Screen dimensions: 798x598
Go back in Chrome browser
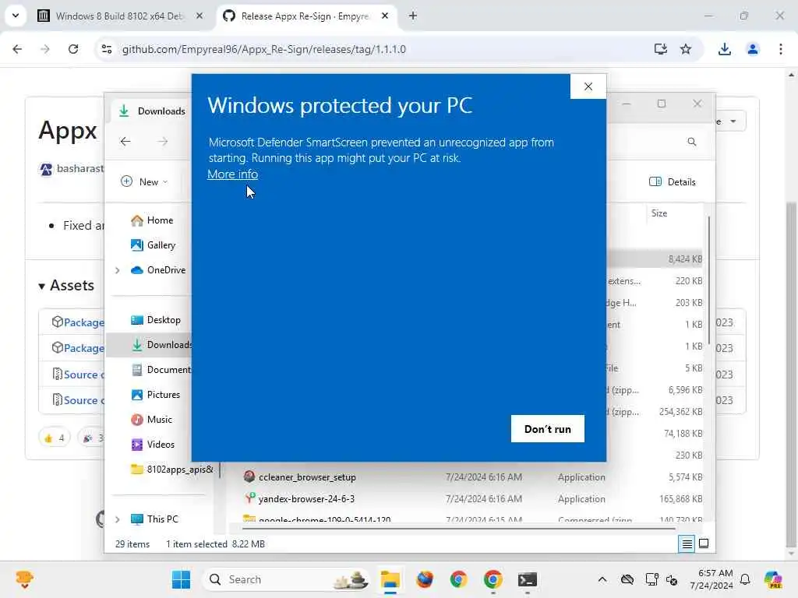click(17, 49)
